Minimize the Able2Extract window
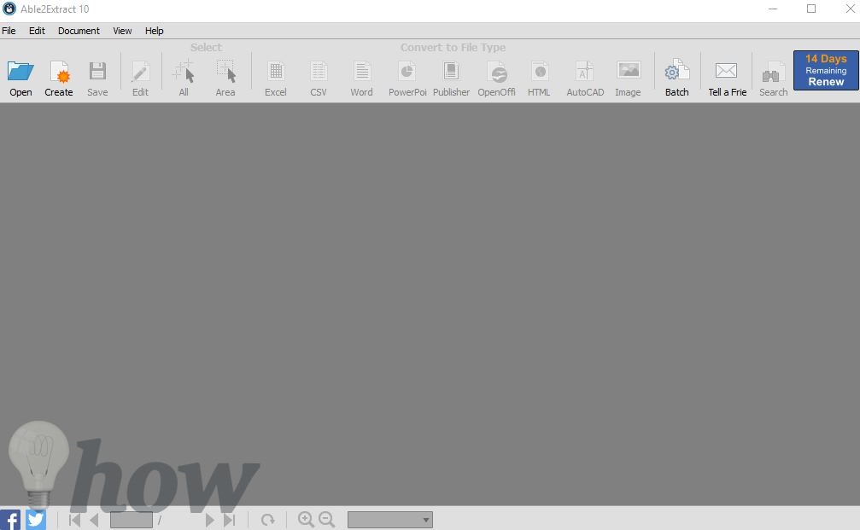The height and width of the screenshot is (530, 860). coord(773,9)
